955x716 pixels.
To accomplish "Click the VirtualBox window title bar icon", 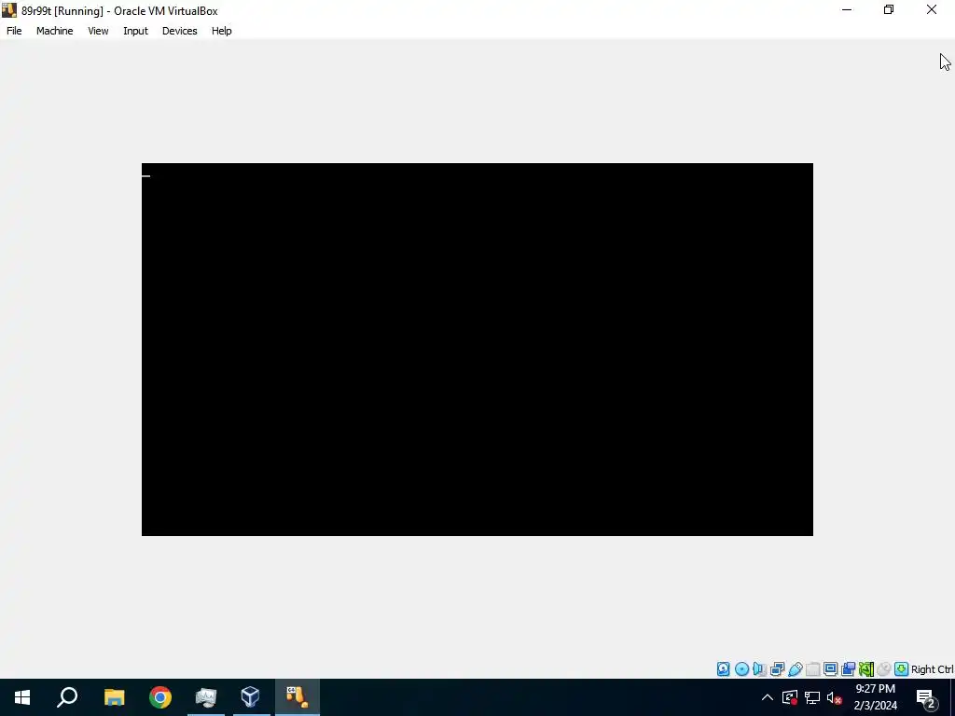I will point(8,10).
